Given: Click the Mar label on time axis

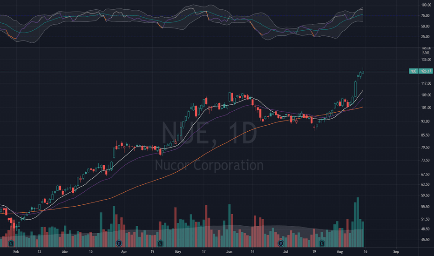Looking at the screenshot, I should (x=65, y=251).
